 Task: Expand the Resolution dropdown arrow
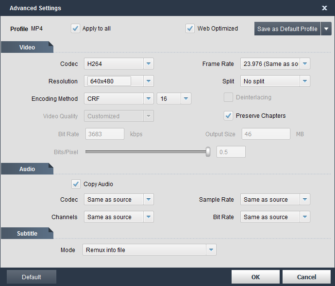coord(149,81)
